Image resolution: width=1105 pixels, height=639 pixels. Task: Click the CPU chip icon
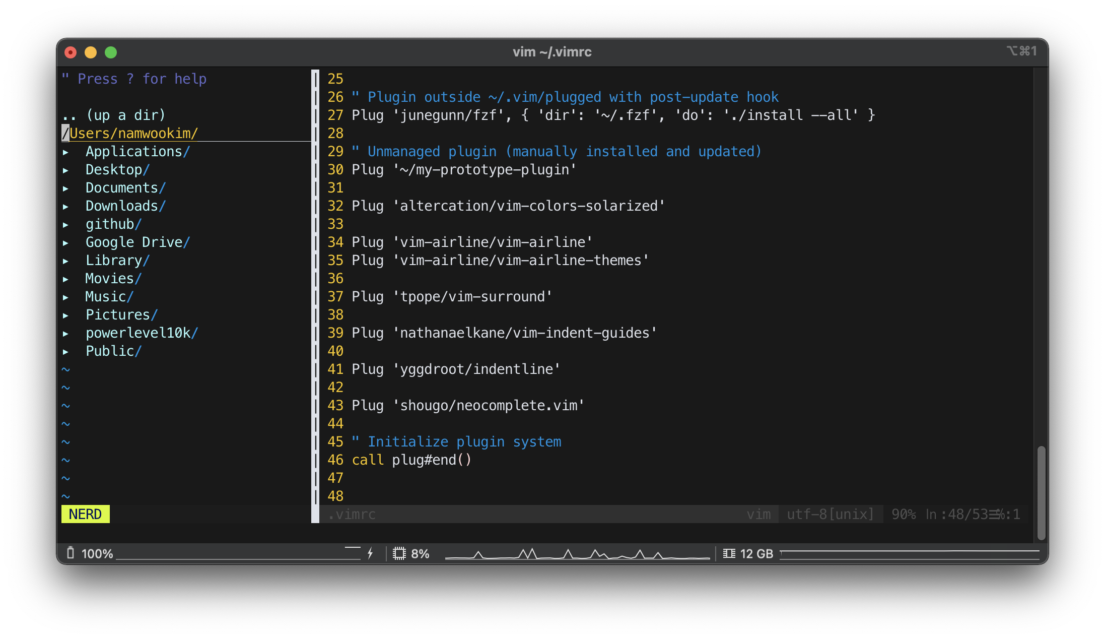click(x=399, y=554)
